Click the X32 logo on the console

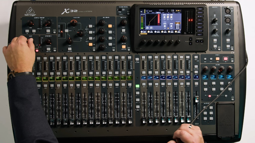click(x=69, y=11)
